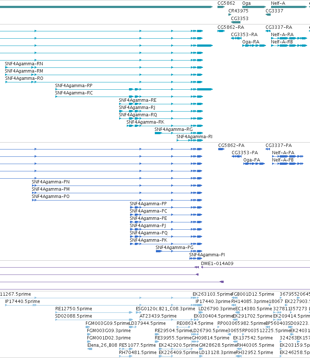Open EST GH09814.5prime
Image resolution: width=310 pixels, height=358 pixels.
210,338
